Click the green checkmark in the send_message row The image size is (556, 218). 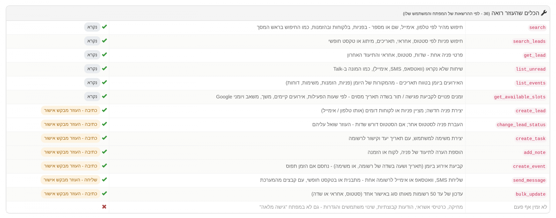(x=105, y=180)
